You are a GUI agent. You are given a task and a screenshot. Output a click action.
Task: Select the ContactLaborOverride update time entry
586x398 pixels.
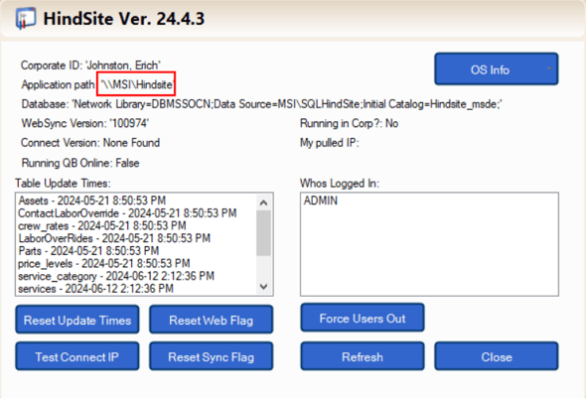pos(127,213)
